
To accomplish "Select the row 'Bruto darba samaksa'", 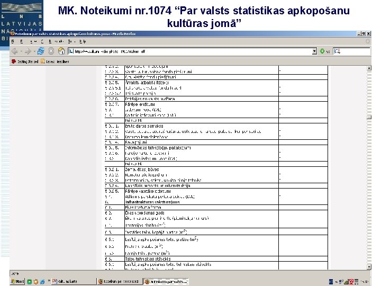I will point(216,126).
